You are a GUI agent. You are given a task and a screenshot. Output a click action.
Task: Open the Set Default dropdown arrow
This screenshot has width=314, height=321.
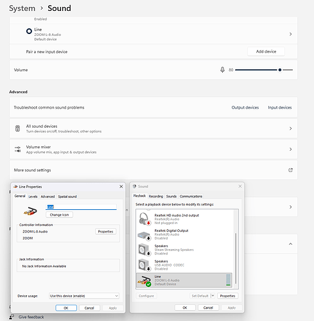(x=213, y=296)
